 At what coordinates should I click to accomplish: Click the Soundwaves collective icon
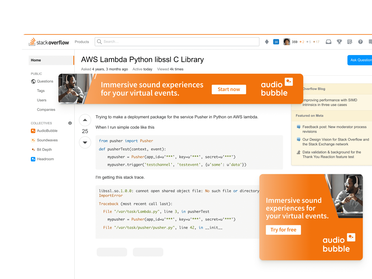[x=33, y=140]
